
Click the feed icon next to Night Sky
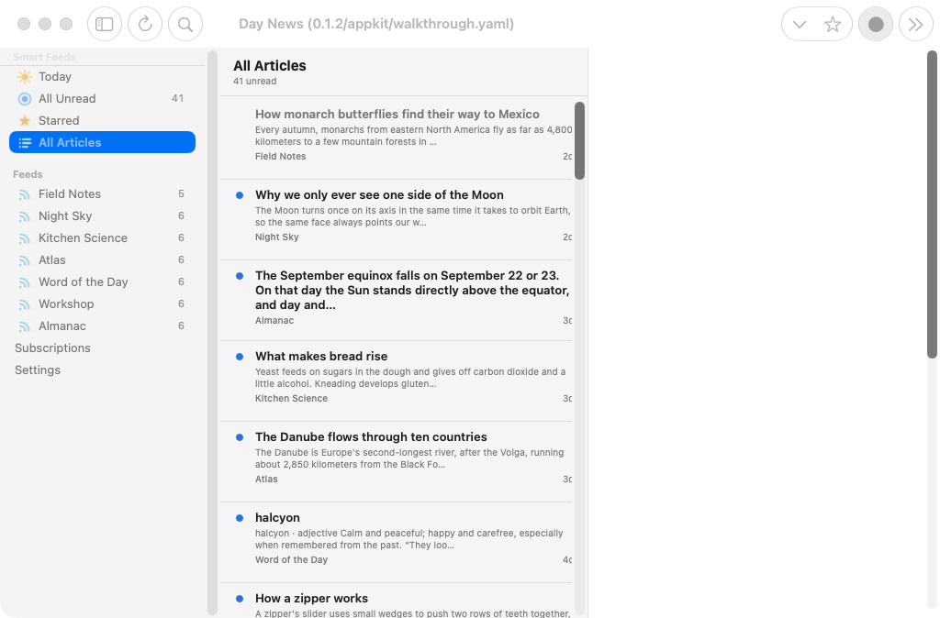coord(25,216)
